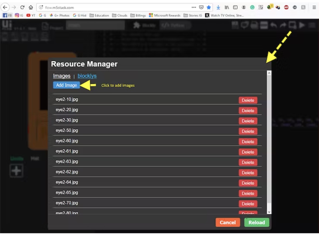This screenshot has width=319, height=234.
Task: Open the Firefox downloads arrow icon
Action: pos(218,8)
